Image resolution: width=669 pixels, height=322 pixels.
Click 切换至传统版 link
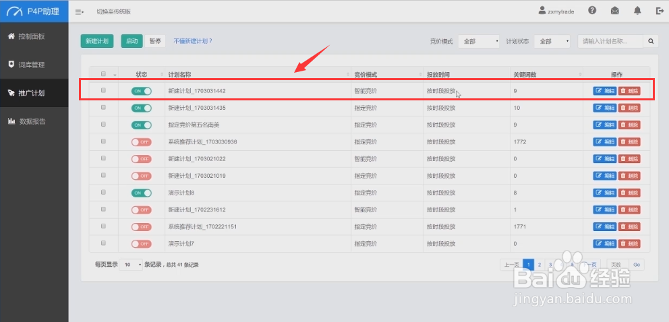tap(113, 11)
